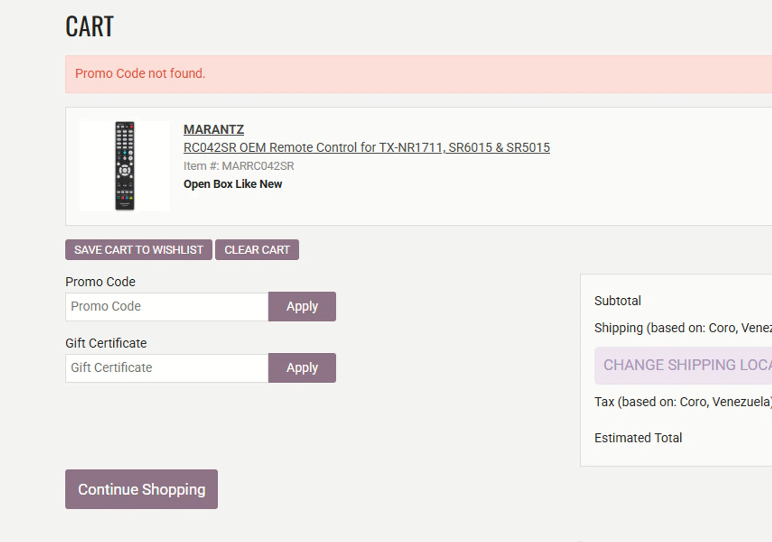Image resolution: width=772 pixels, height=542 pixels.
Task: Select the CART page heading
Action: click(x=90, y=26)
